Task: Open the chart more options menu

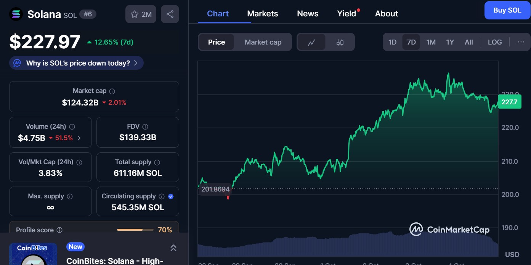Action: (x=521, y=42)
